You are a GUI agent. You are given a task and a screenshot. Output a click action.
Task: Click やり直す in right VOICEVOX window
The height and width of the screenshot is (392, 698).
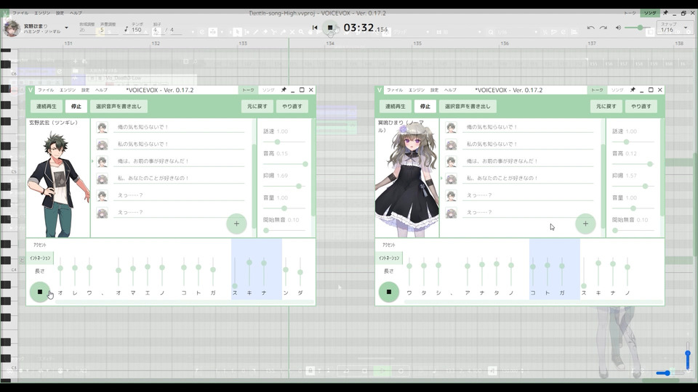click(x=641, y=106)
